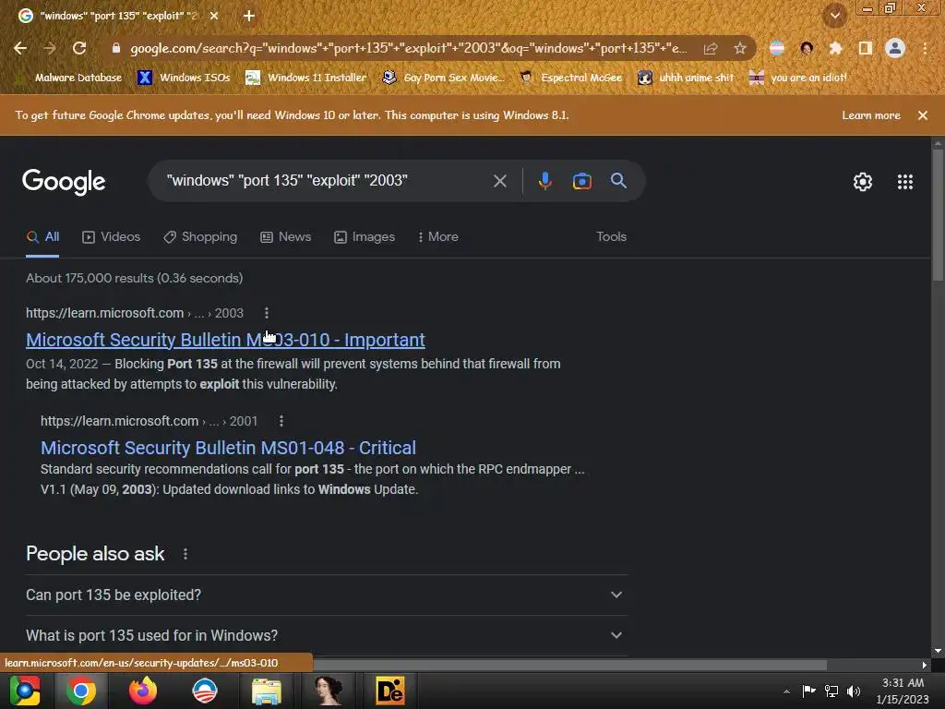Open the Google apps grid
Viewport: 945px width, 709px height.
pos(905,182)
